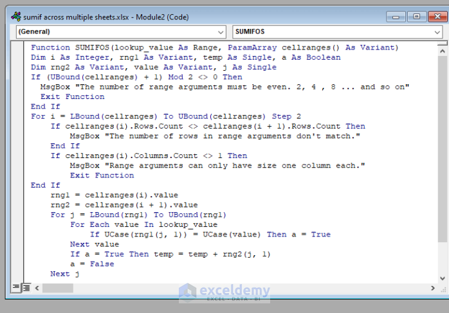Click the first 'Exit Function' line
The width and height of the screenshot is (449, 313).
[73, 96]
